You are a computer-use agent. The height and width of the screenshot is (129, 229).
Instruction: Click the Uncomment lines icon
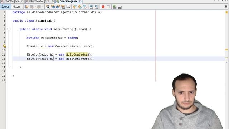pos(120,7)
